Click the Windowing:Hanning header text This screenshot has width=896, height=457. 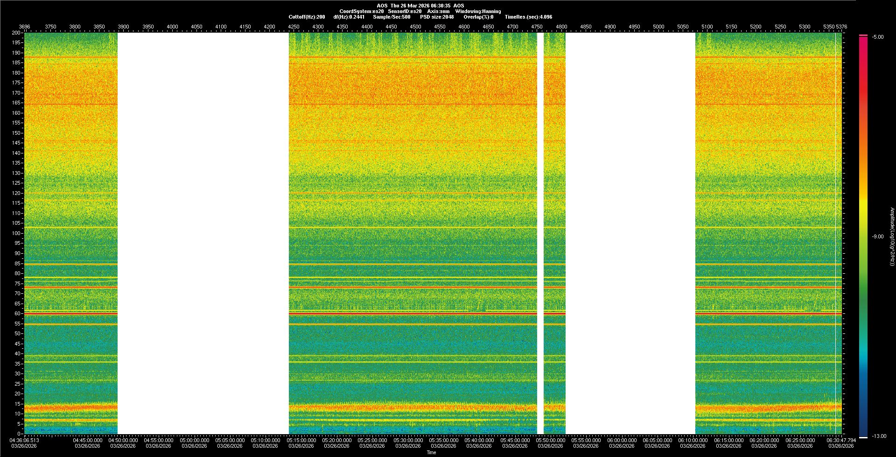[x=478, y=11]
